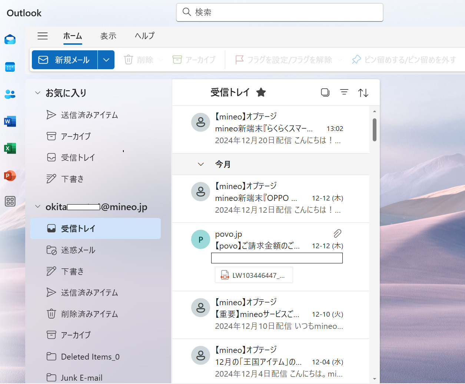The width and height of the screenshot is (465, 384).
Task: Launch PowerPoint from the left app bar
Action: click(x=10, y=175)
